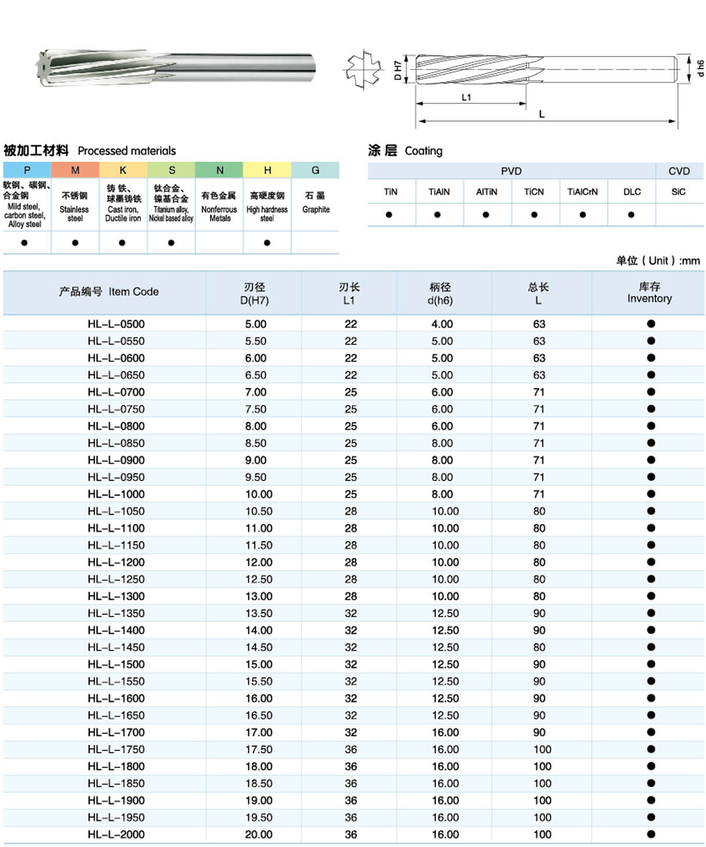The width and height of the screenshot is (706, 847).
Task: Click the High hardness steel material dot
Action: 267,243
